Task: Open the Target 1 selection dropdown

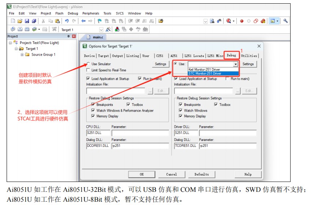Action: 101,30
